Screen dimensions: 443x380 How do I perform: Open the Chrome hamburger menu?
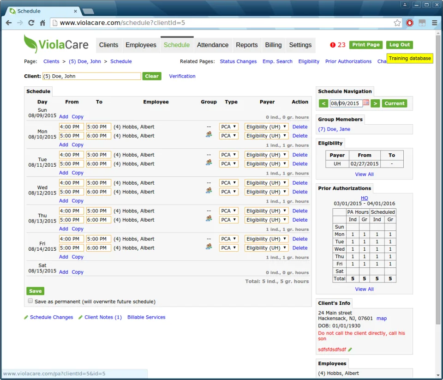[x=435, y=23]
